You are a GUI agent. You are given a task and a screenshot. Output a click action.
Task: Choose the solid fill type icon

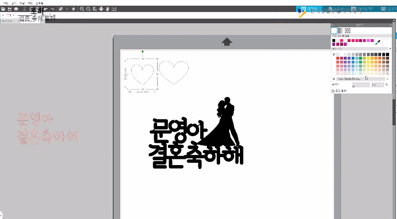[x=334, y=31]
